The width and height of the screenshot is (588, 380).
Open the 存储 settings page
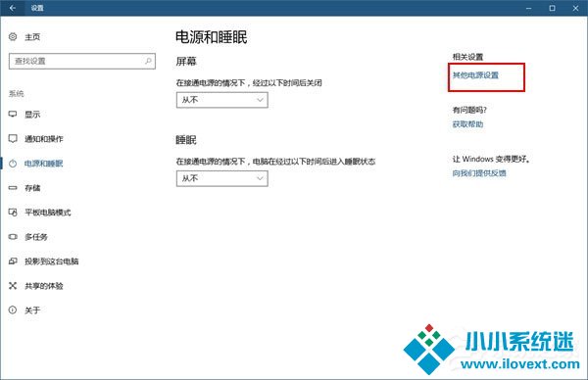pos(32,188)
